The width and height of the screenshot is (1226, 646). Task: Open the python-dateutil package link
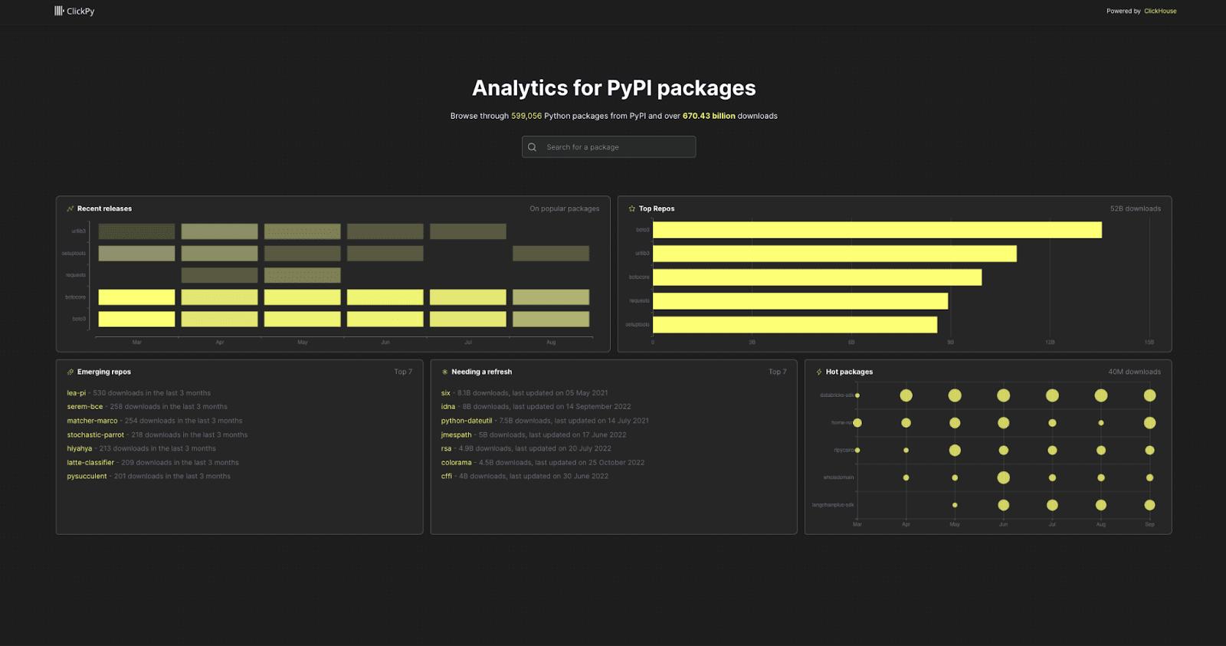(x=467, y=421)
